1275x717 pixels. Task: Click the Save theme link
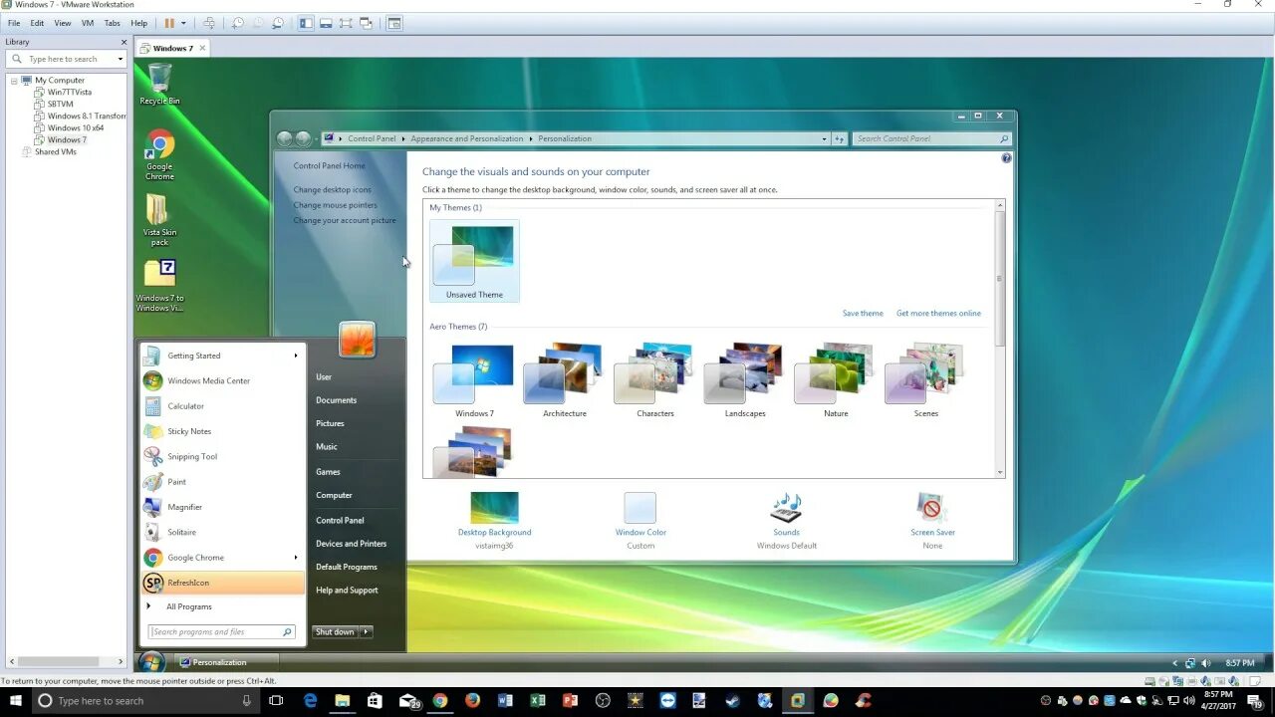pos(863,313)
